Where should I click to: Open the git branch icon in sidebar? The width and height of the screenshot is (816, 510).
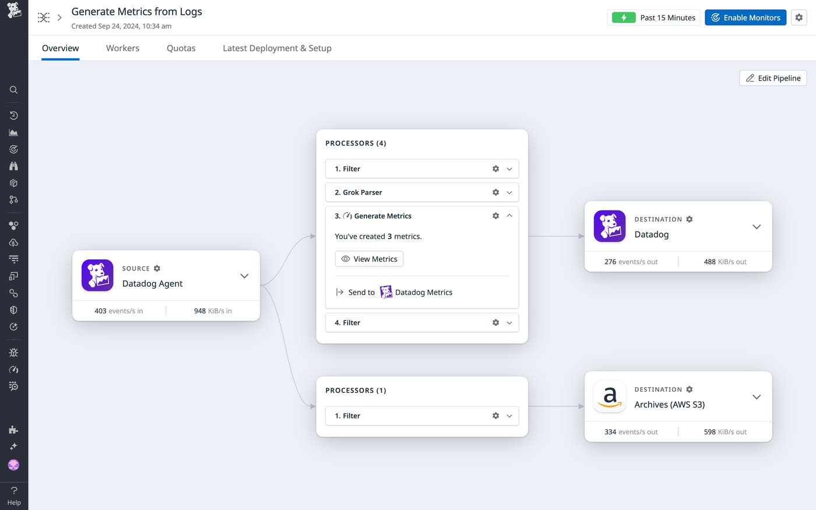tap(13, 200)
